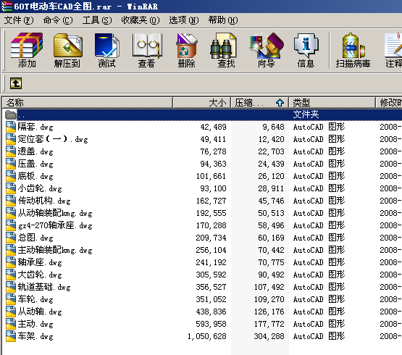Click the 删除 (Delete) toolbar icon
This screenshot has height=355, width=402.
[186, 46]
